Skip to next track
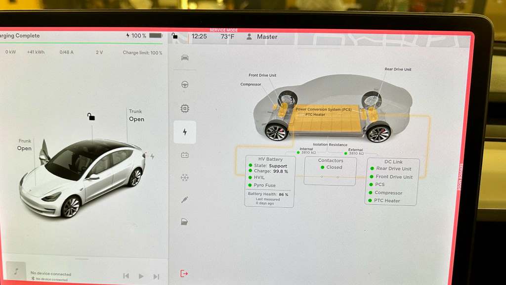Screen dimensions: 506x285 tap(156, 276)
